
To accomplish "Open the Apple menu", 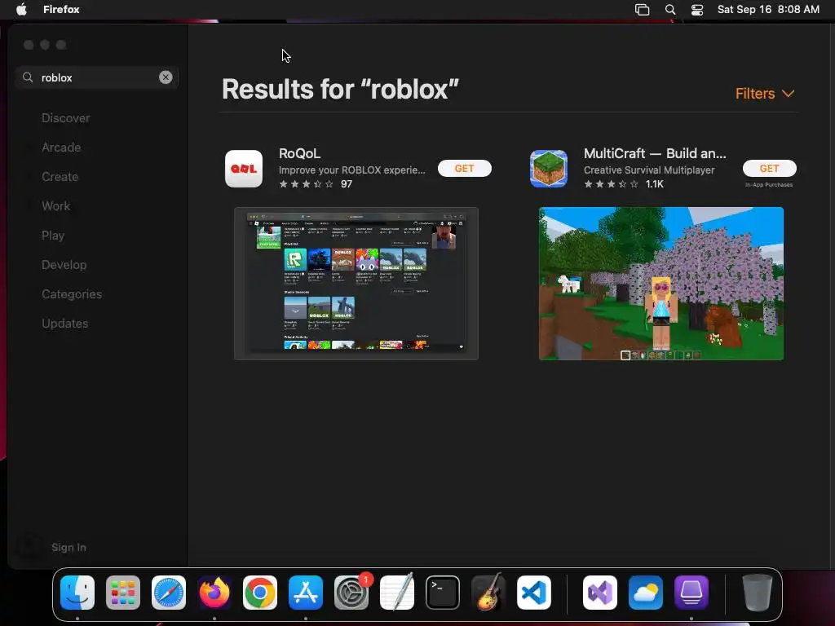I will click(21, 9).
